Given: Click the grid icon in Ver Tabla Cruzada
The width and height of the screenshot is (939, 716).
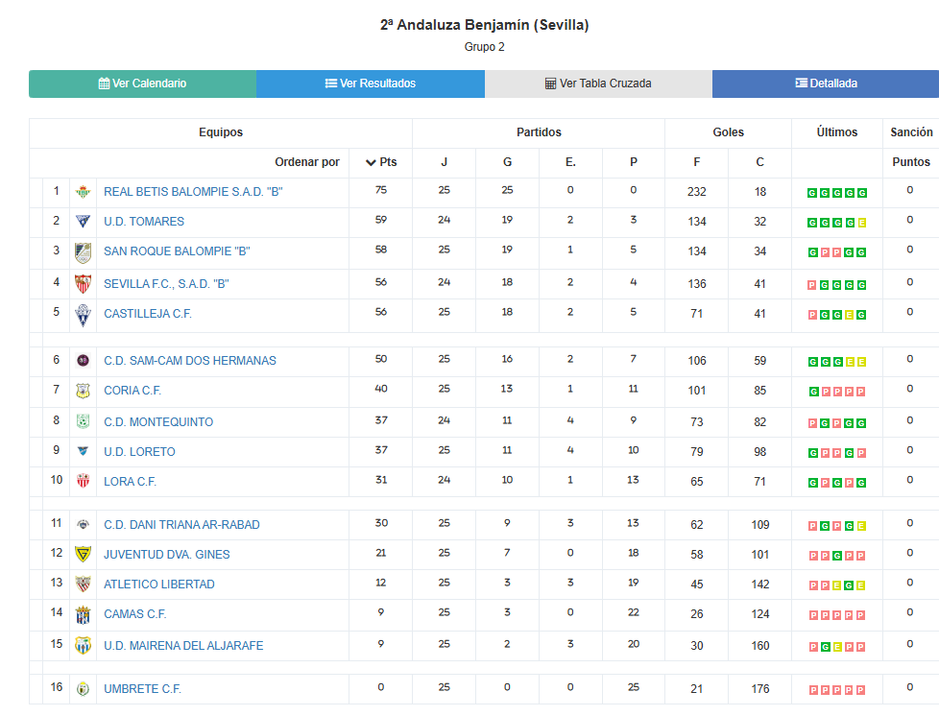Looking at the screenshot, I should tap(550, 84).
